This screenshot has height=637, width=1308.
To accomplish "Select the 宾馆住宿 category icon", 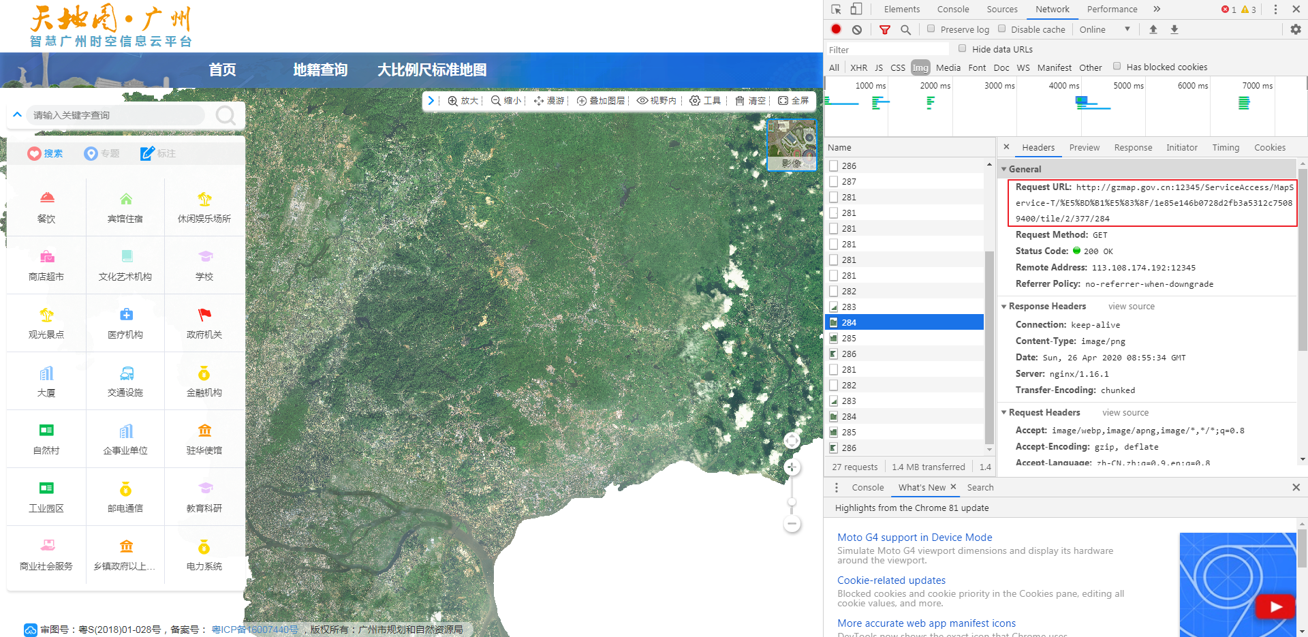I will (126, 198).
